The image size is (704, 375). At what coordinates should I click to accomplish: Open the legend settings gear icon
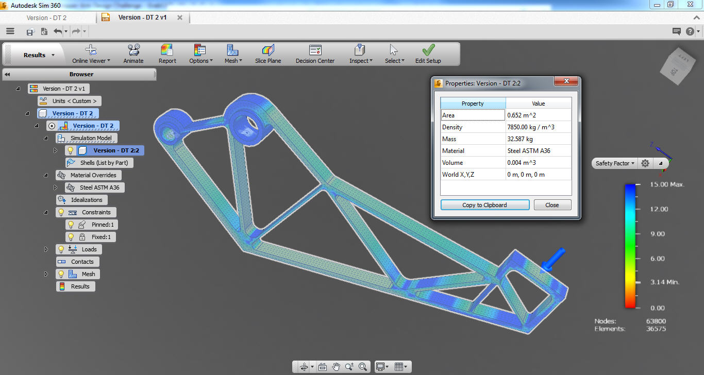coord(645,163)
